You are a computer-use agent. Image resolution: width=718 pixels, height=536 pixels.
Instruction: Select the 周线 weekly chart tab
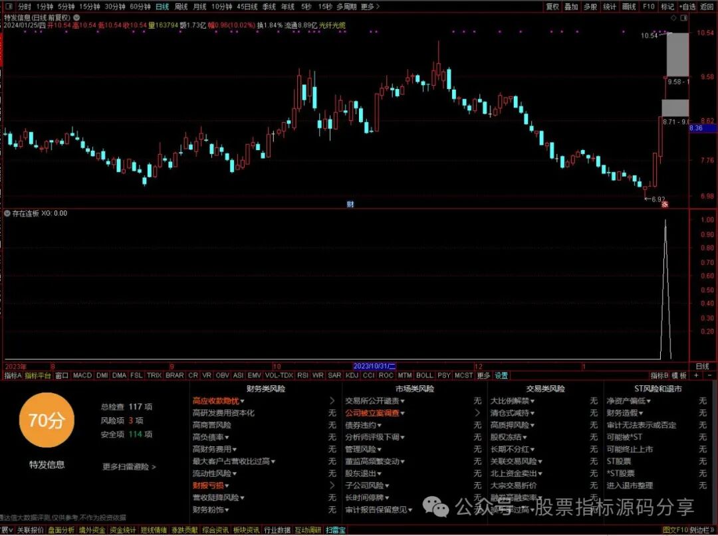pos(181,7)
